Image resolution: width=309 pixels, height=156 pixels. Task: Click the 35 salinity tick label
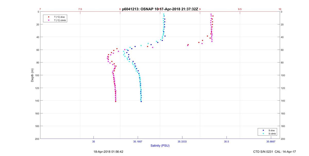point(93,142)
